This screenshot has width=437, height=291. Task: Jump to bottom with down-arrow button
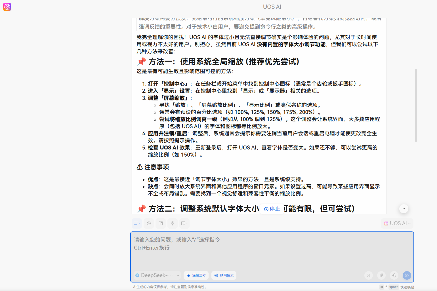click(x=404, y=209)
